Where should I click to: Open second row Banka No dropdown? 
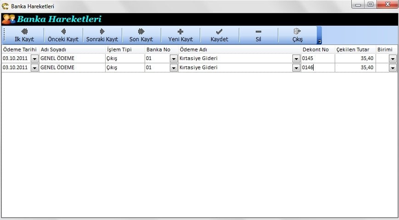click(x=174, y=68)
